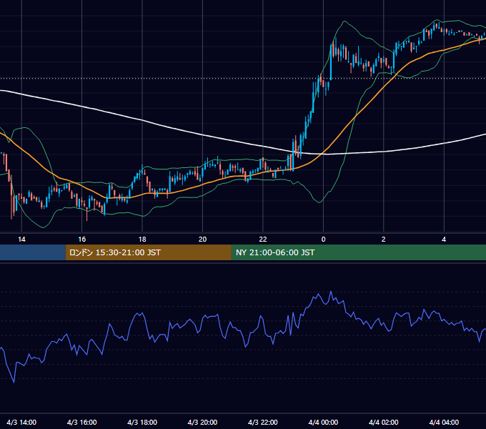Click the '0' hour label on price chart axis
Screen dimensions: 486x429
323,240
